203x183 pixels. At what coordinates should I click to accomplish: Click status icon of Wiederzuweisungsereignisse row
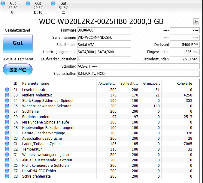[x=7, y=155]
